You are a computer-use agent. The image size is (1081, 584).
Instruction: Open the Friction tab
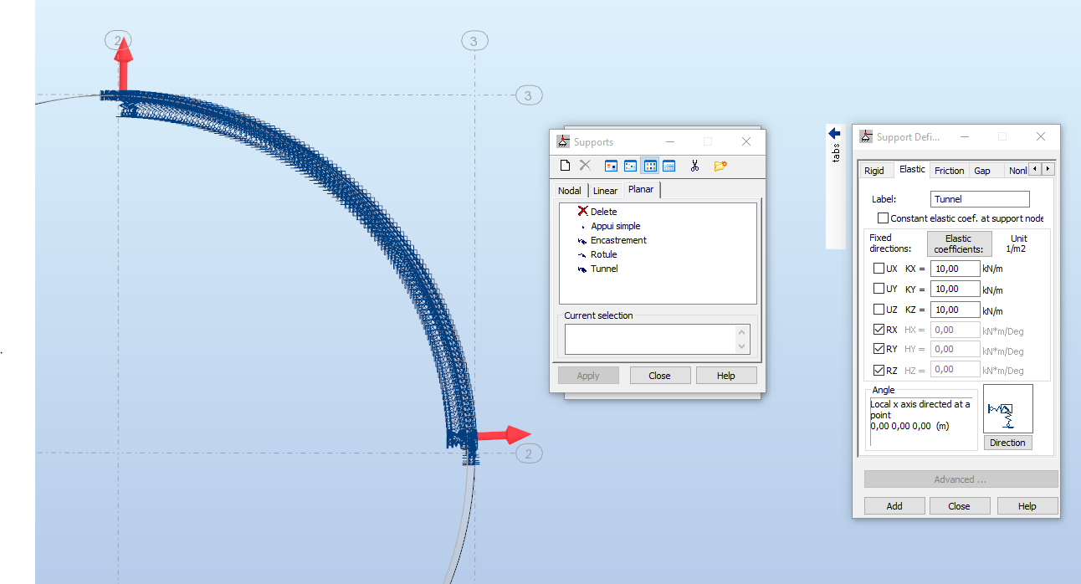coord(950,171)
